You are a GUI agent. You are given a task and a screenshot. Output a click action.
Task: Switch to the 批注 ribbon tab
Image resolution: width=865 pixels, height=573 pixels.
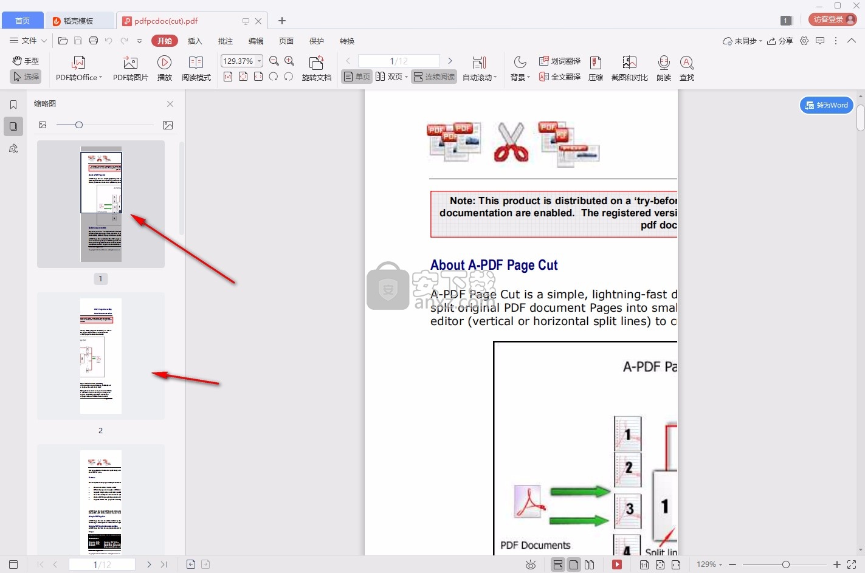tap(226, 41)
